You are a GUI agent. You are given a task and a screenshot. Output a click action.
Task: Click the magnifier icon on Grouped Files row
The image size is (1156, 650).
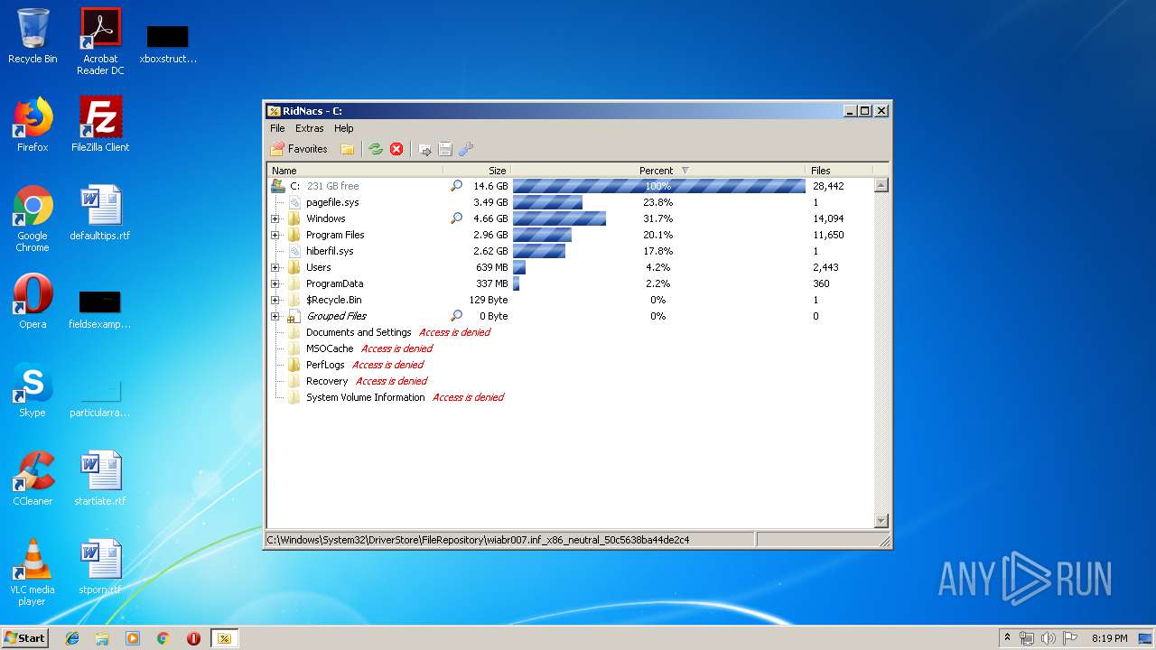pyautogui.click(x=457, y=316)
